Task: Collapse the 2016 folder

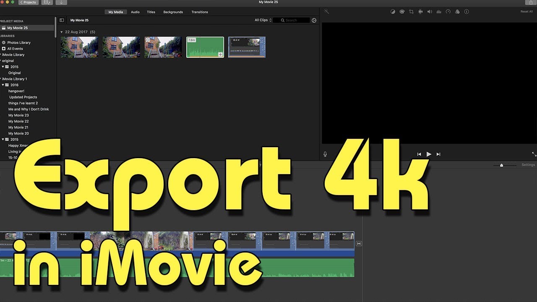Action: [x=3, y=85]
